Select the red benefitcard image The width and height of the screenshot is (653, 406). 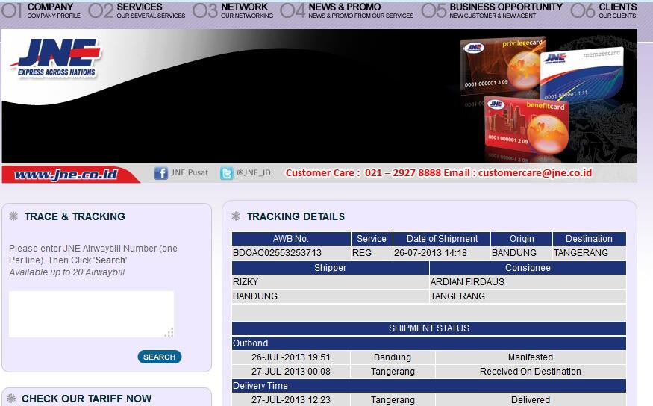coord(527,127)
